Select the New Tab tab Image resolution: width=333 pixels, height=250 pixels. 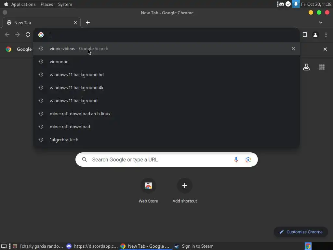click(x=41, y=22)
